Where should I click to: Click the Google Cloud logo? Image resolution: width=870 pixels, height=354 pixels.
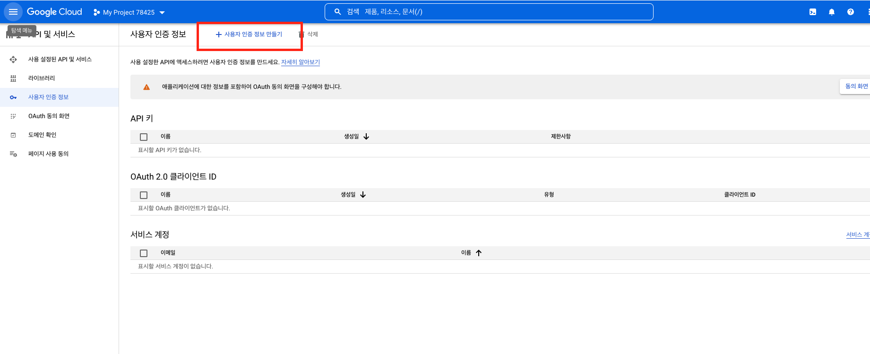54,12
